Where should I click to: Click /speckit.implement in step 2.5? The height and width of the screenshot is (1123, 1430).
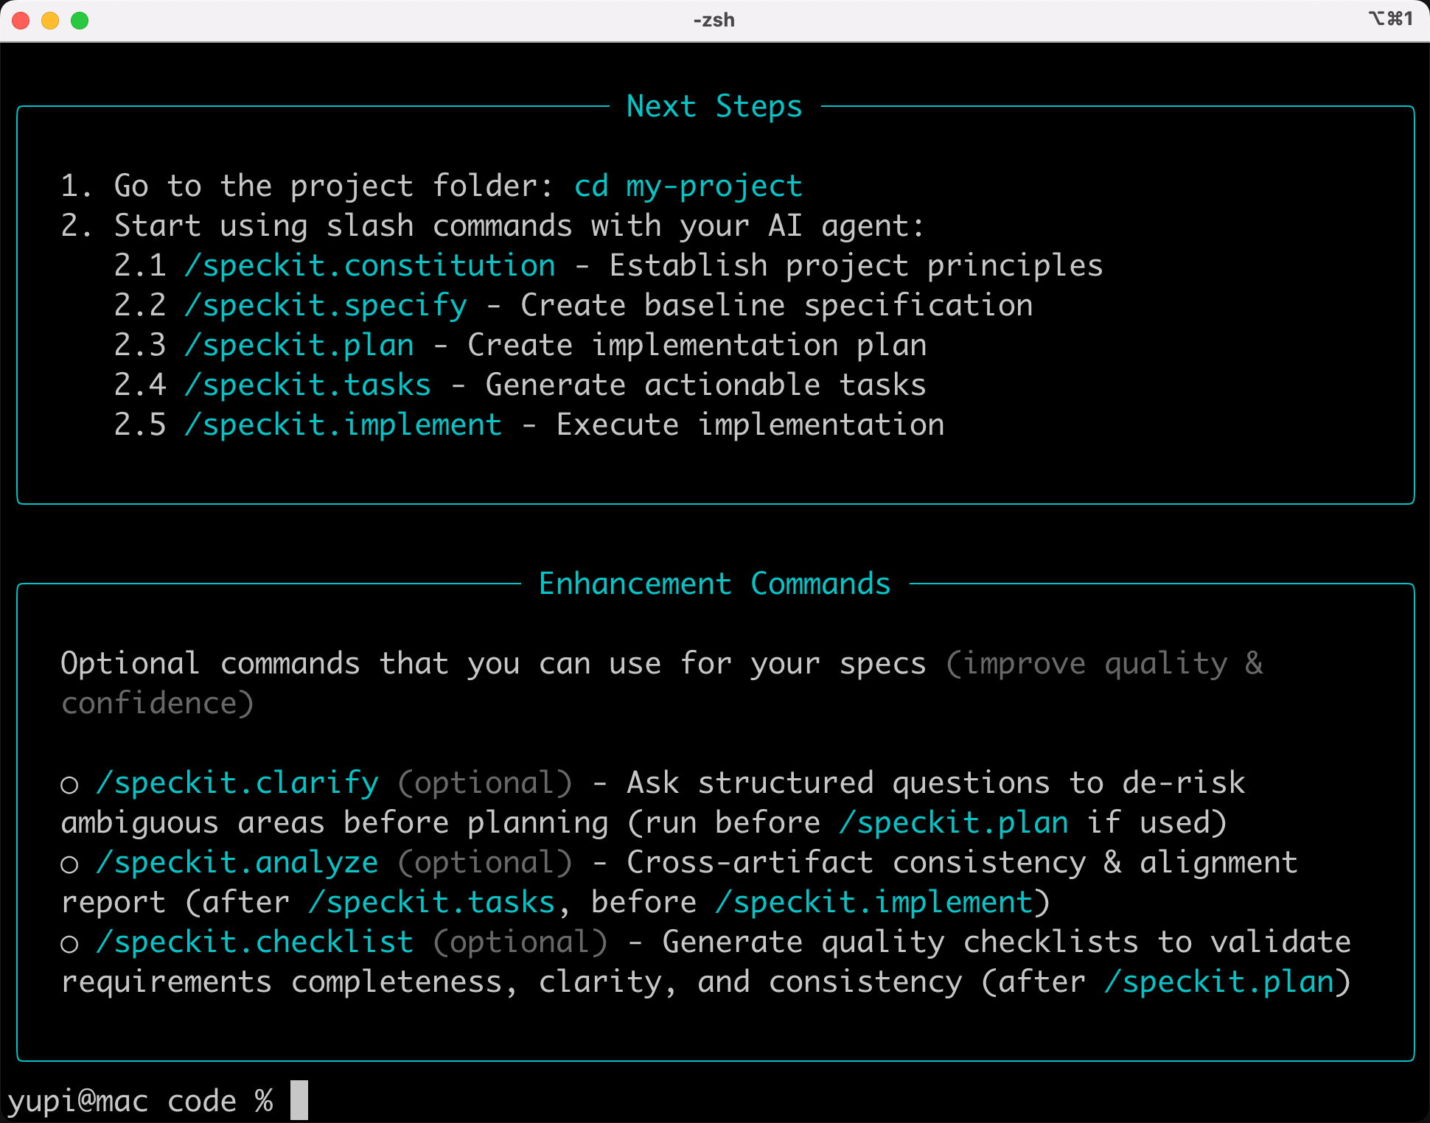click(x=343, y=425)
